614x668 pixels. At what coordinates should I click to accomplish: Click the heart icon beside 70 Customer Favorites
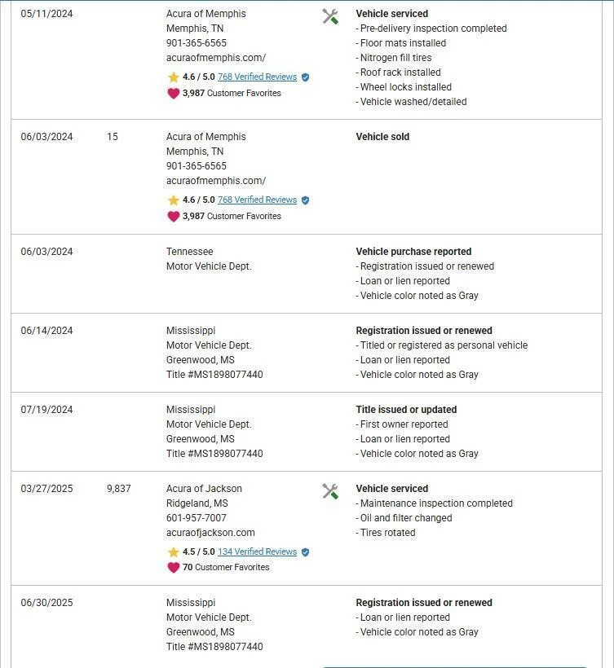[x=173, y=568]
